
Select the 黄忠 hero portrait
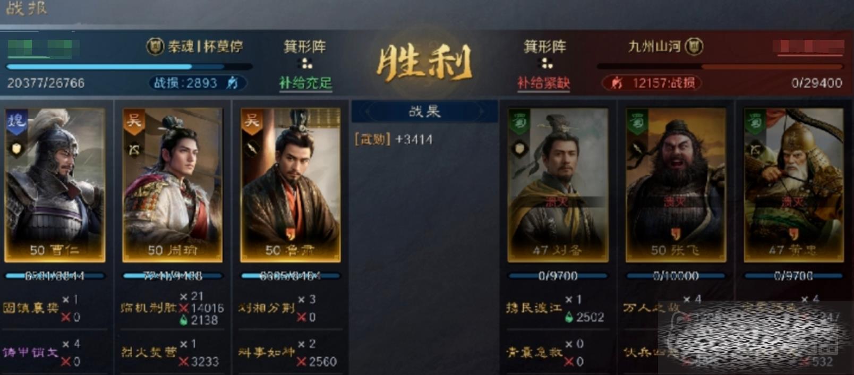(x=793, y=185)
